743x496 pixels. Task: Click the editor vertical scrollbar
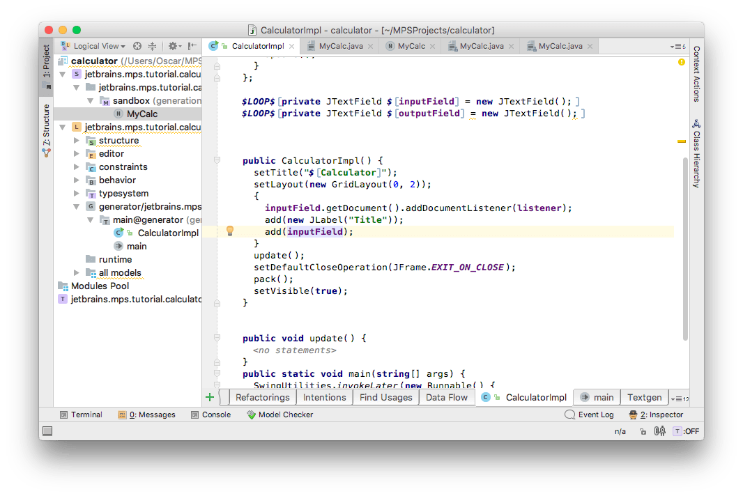[684, 244]
